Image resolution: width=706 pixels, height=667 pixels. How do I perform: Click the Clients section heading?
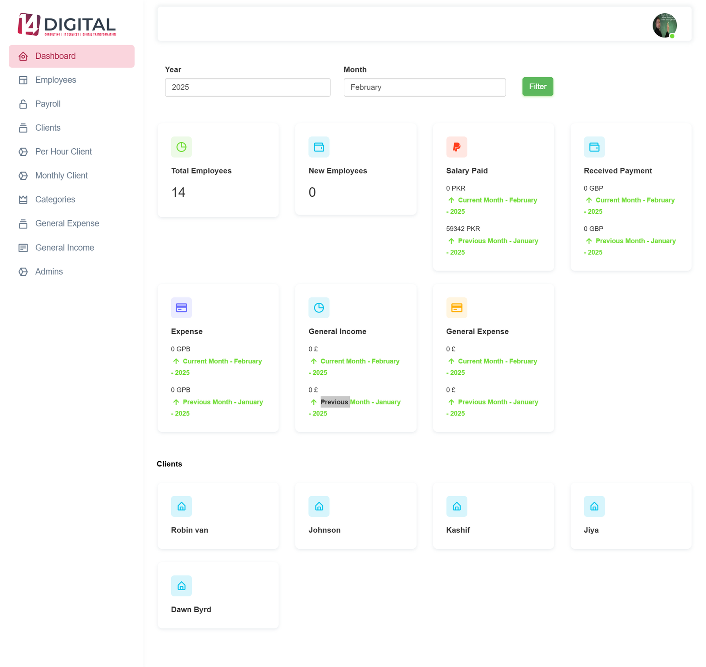click(x=169, y=464)
